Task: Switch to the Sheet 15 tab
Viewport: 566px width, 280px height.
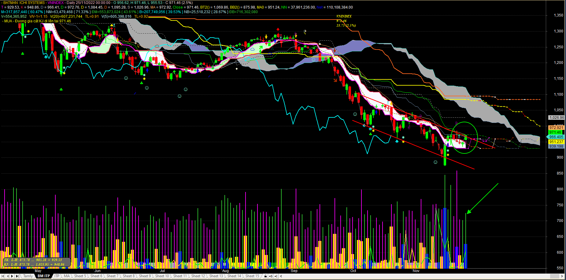Action: click(x=252, y=276)
